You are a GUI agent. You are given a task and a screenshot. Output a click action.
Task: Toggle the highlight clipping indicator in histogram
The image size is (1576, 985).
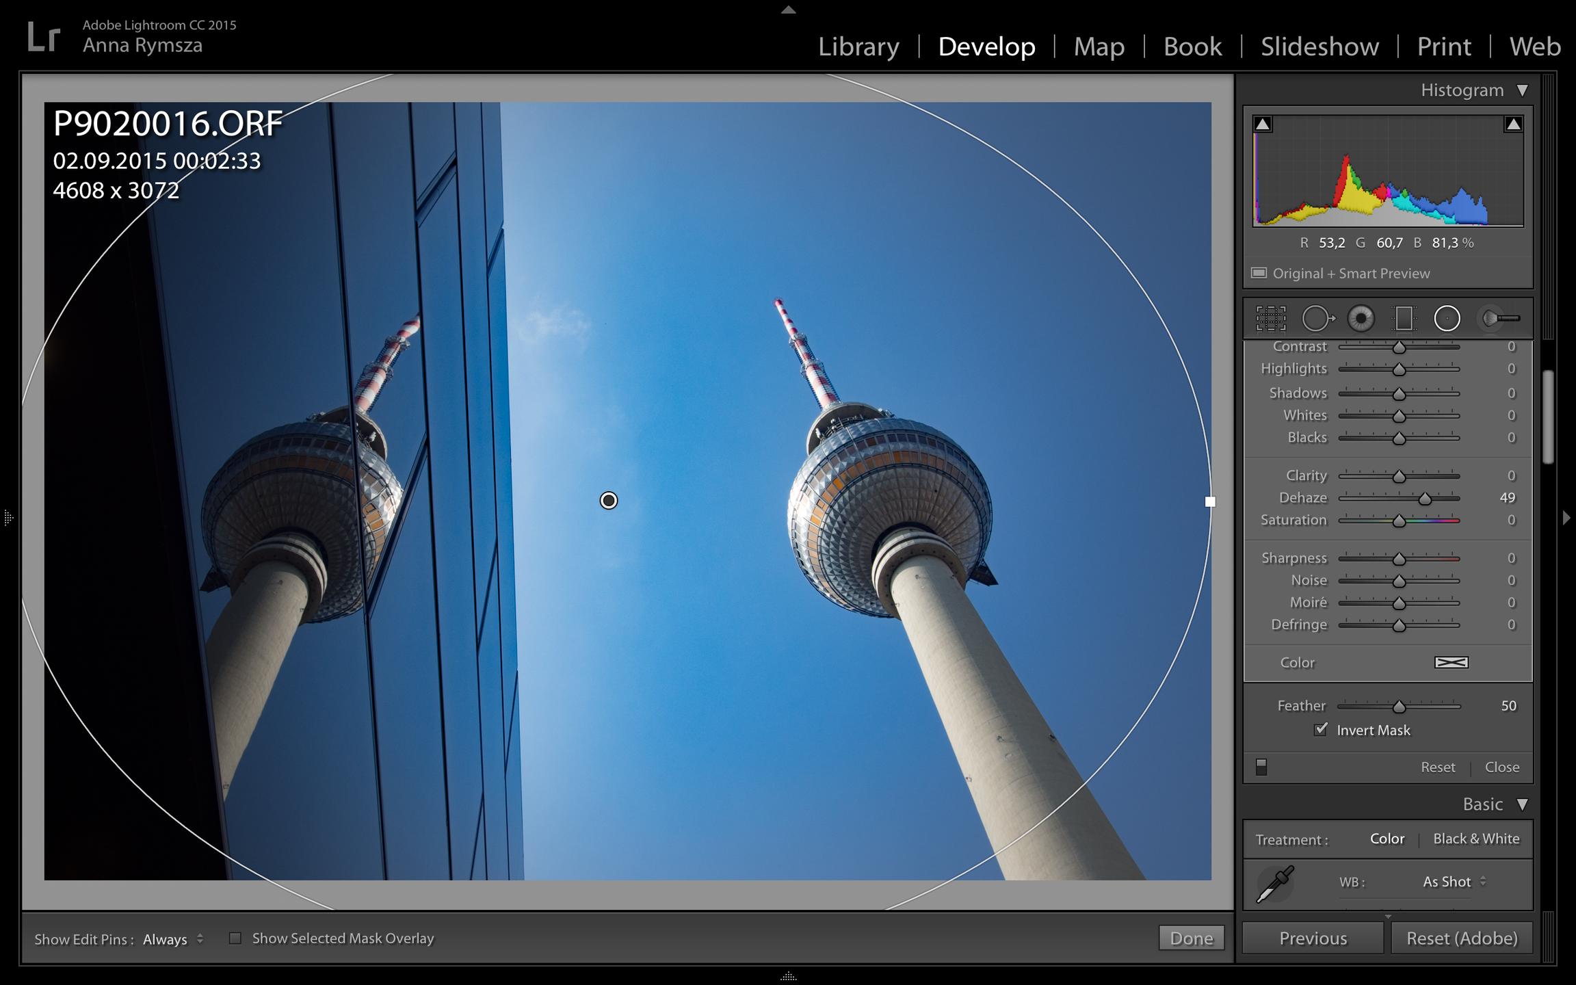tap(1513, 124)
